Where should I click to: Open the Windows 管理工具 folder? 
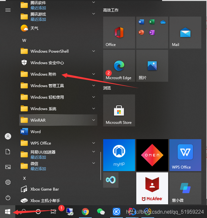coord(58,86)
